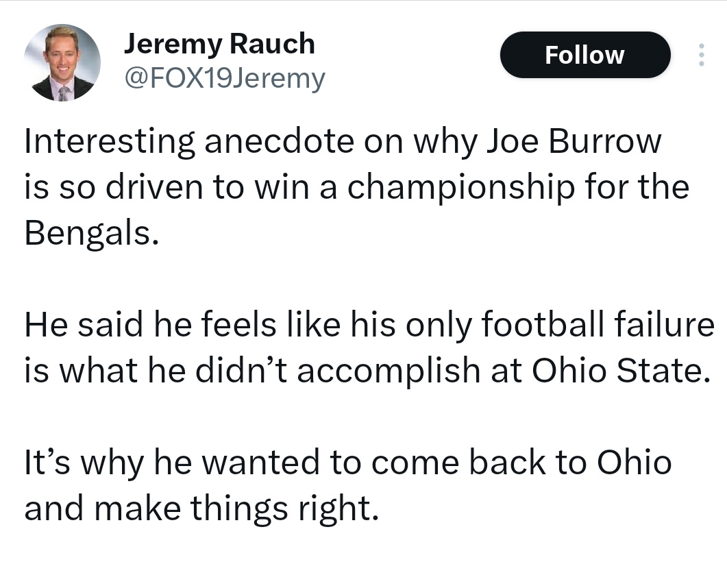Click 'Ohio State.' in the tweet text
Screen dimensions: 727x562
pos(621,371)
